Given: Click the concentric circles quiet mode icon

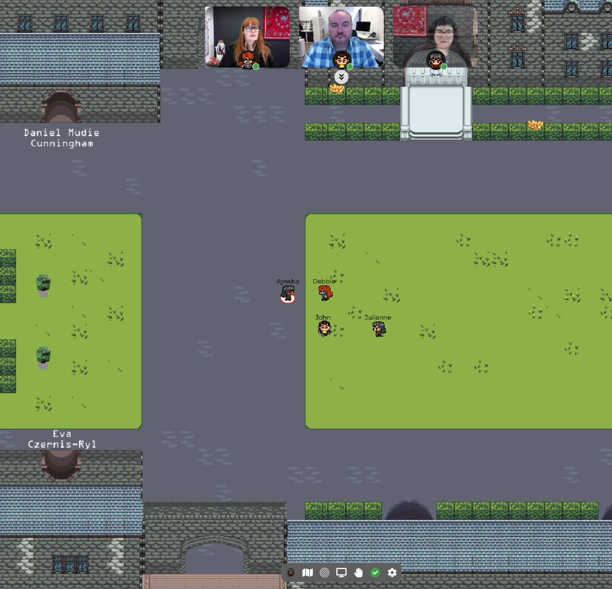Looking at the screenshot, I should click(325, 573).
